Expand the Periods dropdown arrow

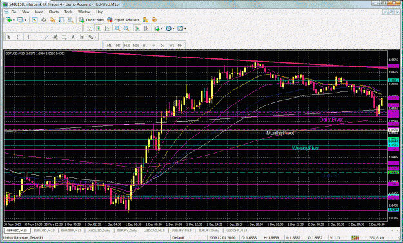[173, 29]
